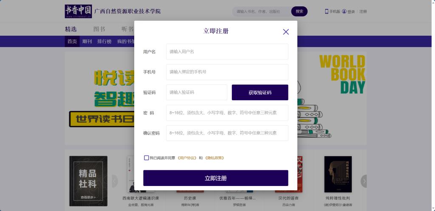
Task: Click the phone number input field
Action: [227, 72]
